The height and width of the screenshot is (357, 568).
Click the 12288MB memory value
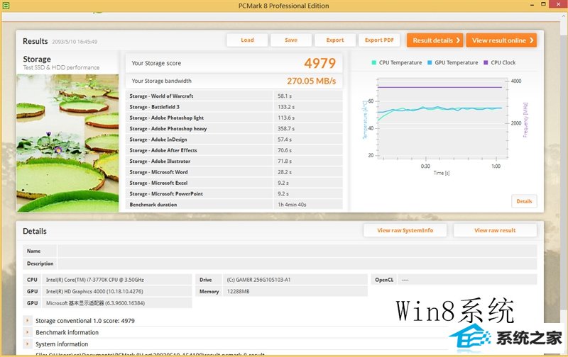pyautogui.click(x=238, y=291)
